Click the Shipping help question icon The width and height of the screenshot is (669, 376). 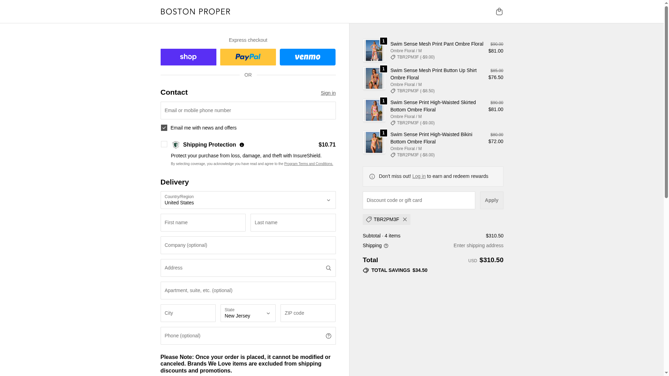tap(386, 246)
